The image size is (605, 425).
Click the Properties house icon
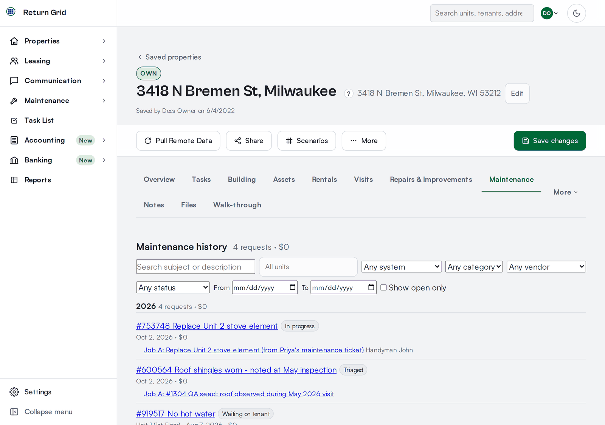(x=14, y=41)
